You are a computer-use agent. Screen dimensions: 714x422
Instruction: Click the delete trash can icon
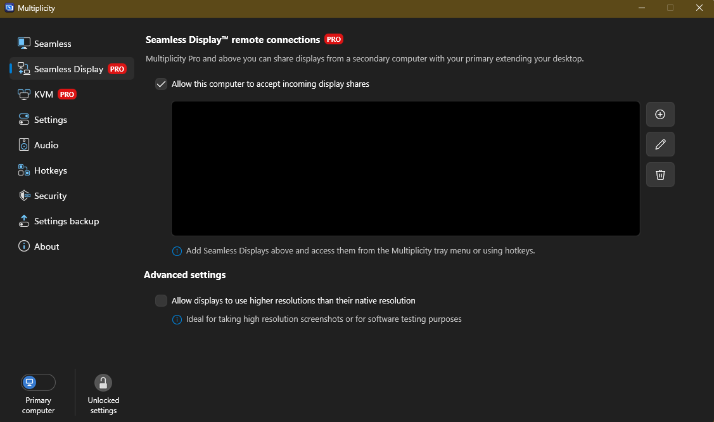click(660, 175)
